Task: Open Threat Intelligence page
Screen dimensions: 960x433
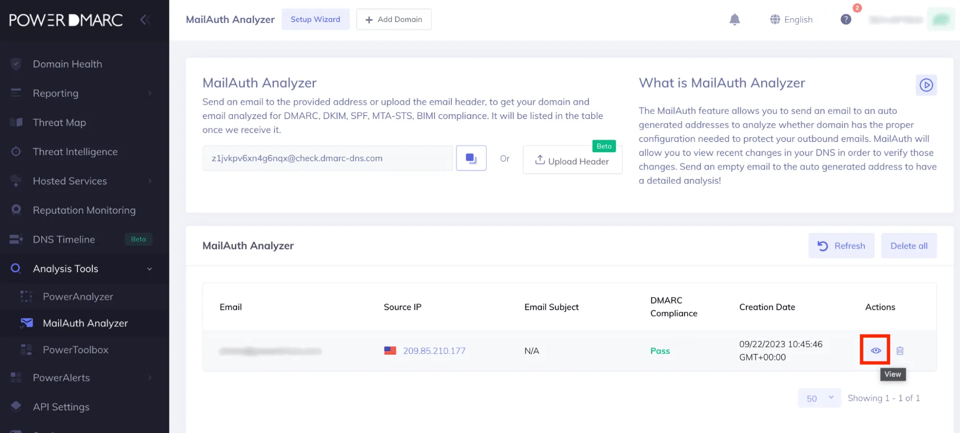Action: 75,152
